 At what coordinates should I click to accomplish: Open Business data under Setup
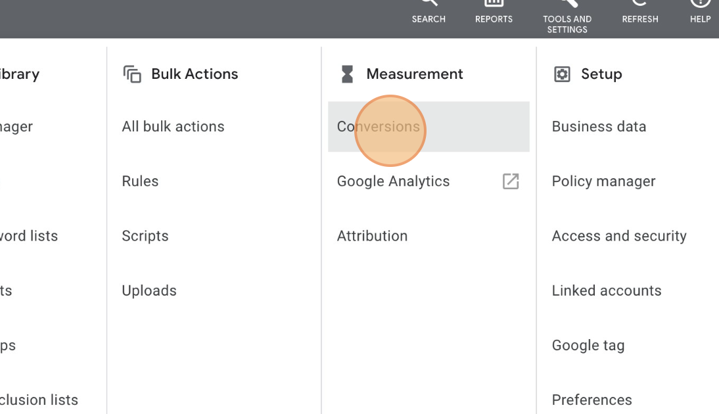coord(599,127)
